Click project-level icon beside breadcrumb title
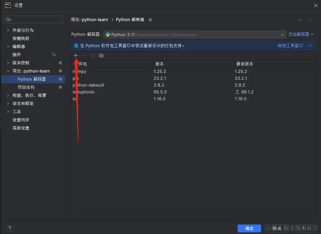This screenshot has height=234, width=321. (x=150, y=20)
